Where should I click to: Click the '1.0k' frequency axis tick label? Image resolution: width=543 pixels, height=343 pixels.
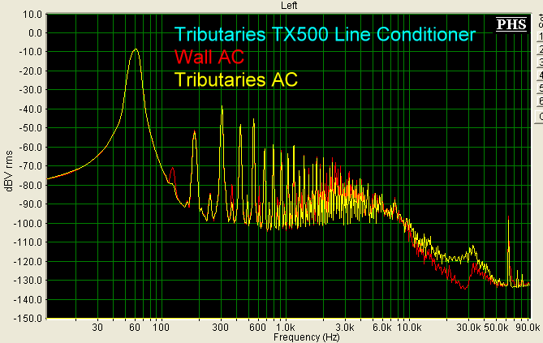point(286,327)
